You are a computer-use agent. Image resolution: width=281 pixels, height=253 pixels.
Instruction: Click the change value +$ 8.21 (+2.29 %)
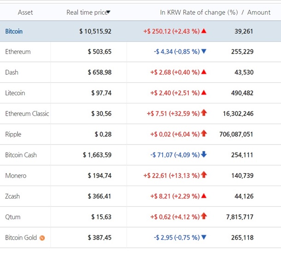click(175, 196)
